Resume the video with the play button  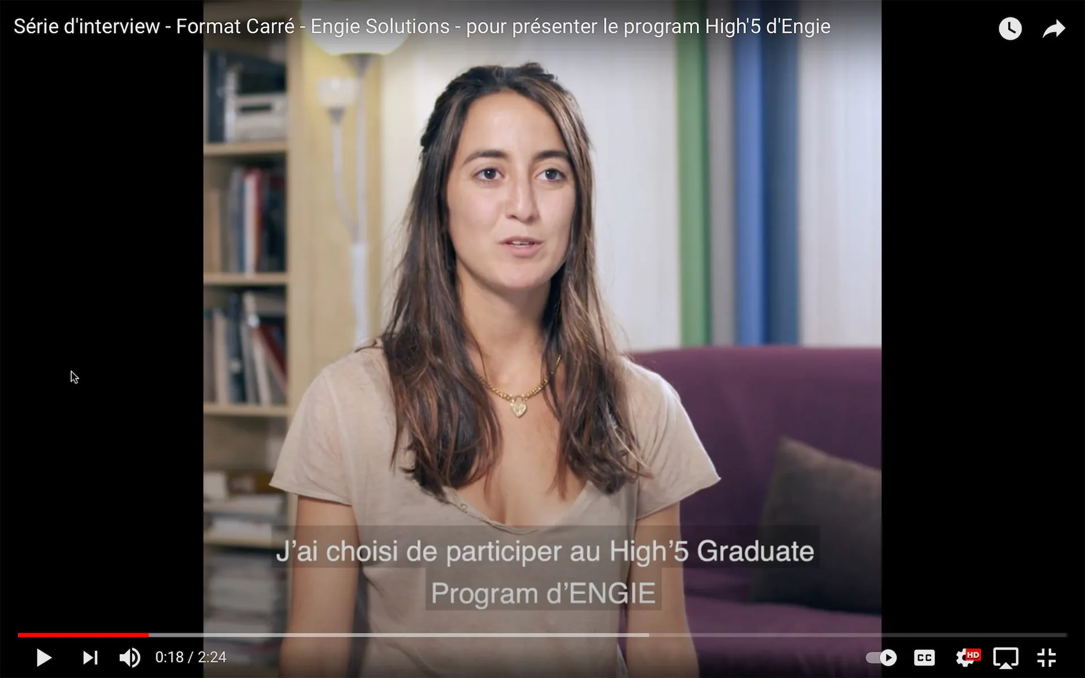[x=44, y=658]
